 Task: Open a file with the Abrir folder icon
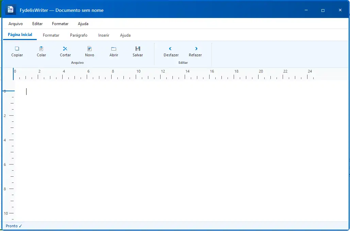click(x=114, y=49)
